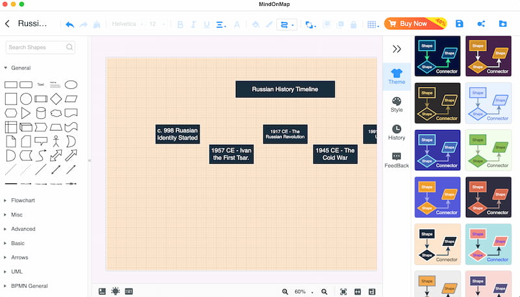
Task: Apply the dark purple orange theme thumbnail
Action: pos(489,56)
